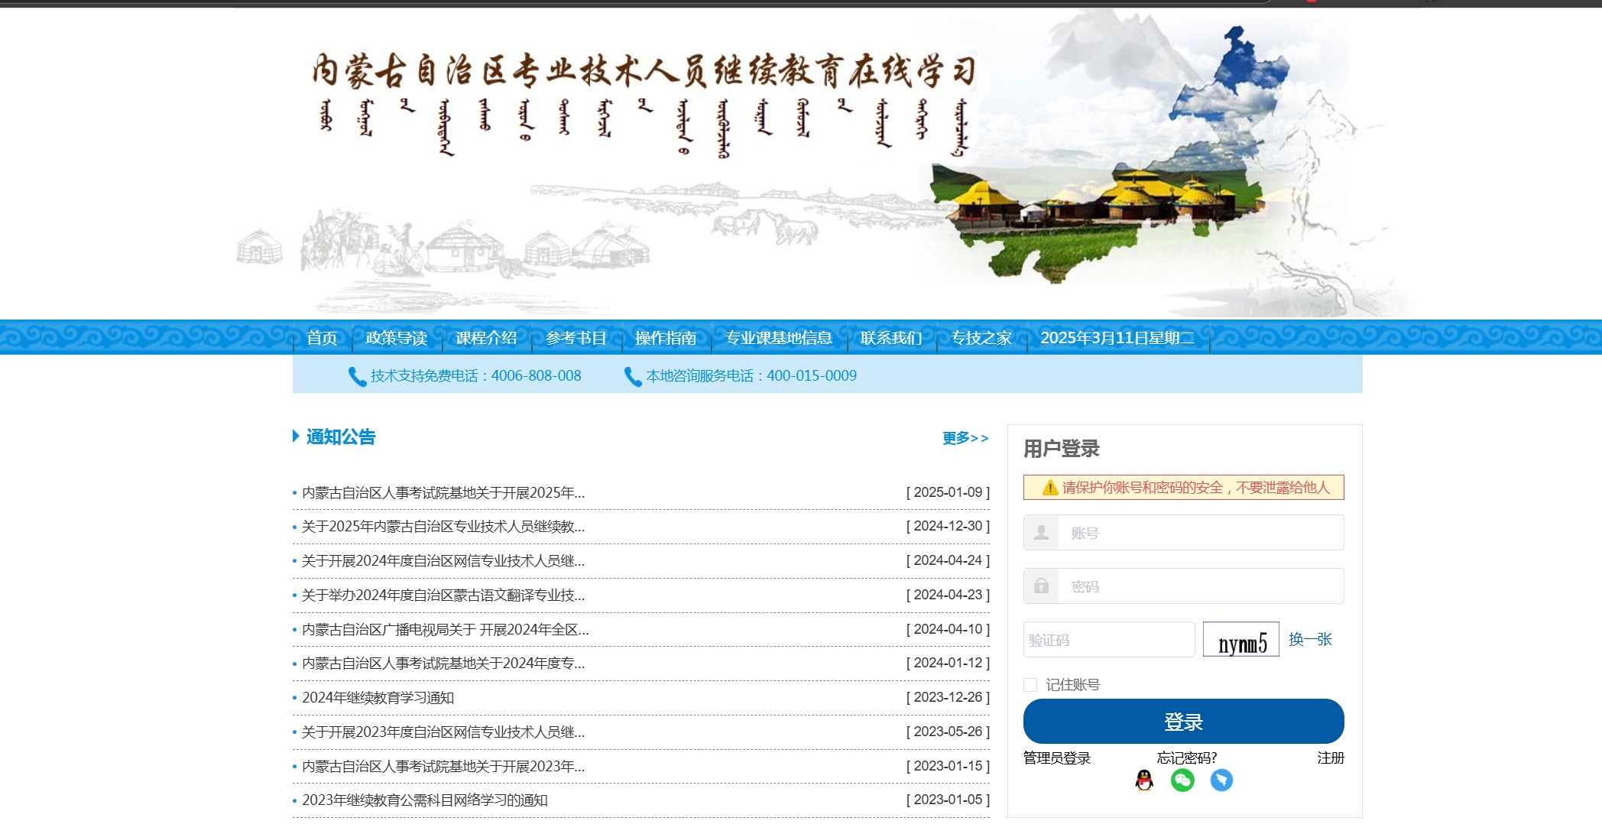The image size is (1602, 834).
Task: Click the phone icon beside 技术支持免费电话
Action: click(356, 375)
